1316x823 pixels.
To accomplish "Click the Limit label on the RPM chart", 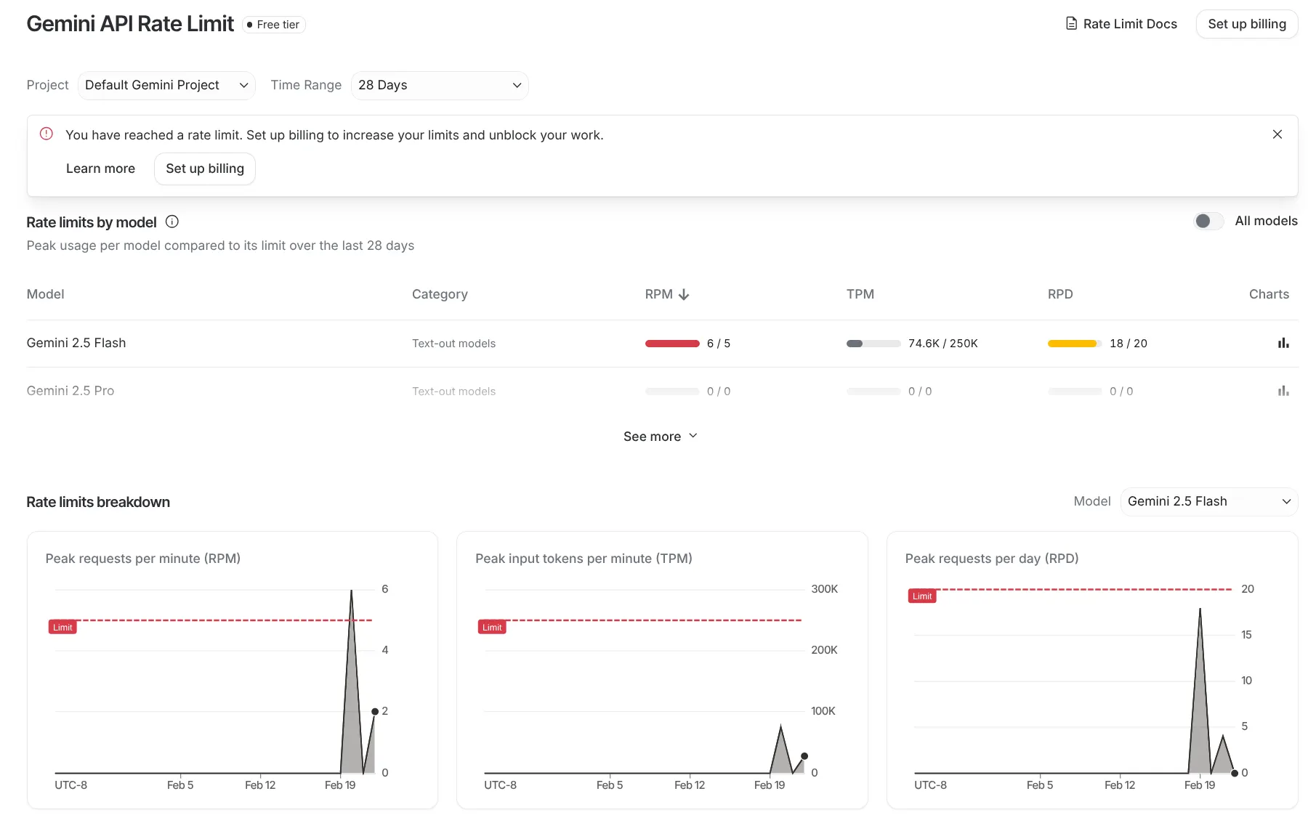I will coord(62,627).
